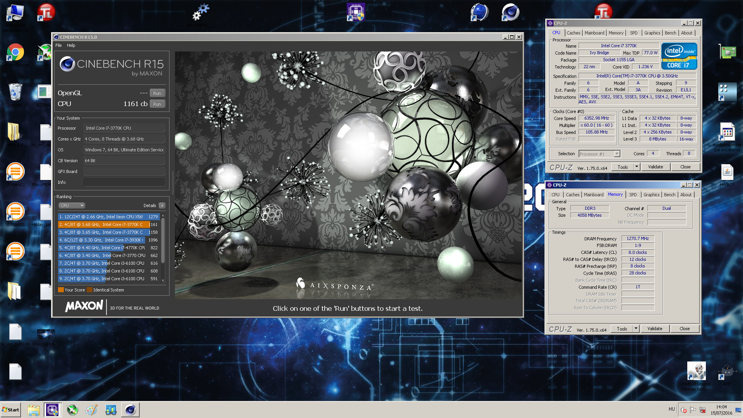Click the HU language indicator
The width and height of the screenshot is (743, 418).
coord(671,409)
